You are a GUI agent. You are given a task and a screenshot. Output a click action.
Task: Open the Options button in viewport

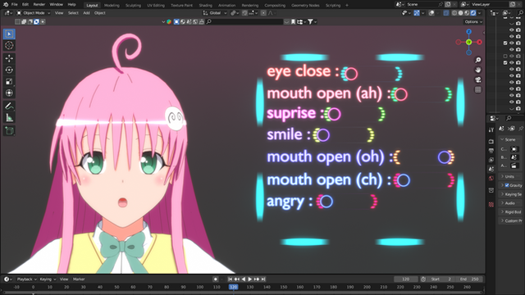point(473,22)
